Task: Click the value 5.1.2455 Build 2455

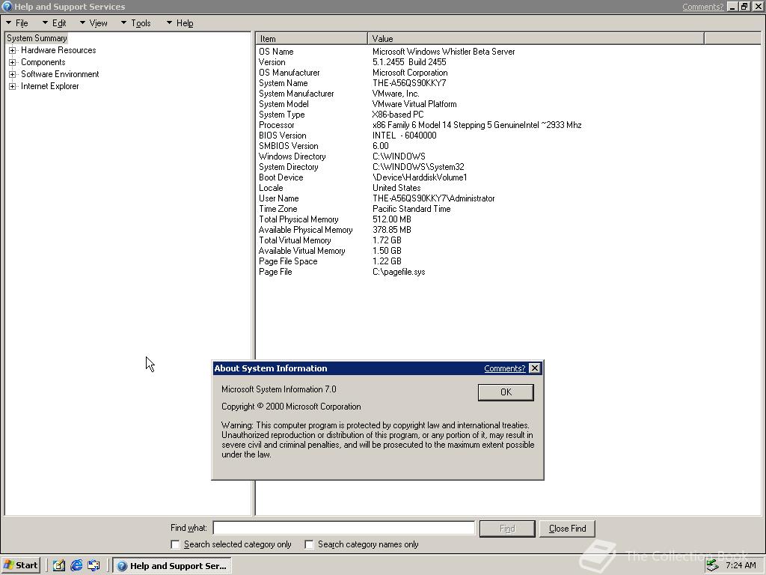Action: (x=409, y=62)
